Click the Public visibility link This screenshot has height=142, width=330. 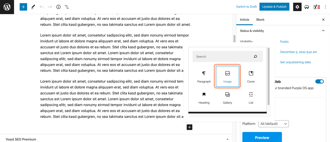[x=284, y=42]
